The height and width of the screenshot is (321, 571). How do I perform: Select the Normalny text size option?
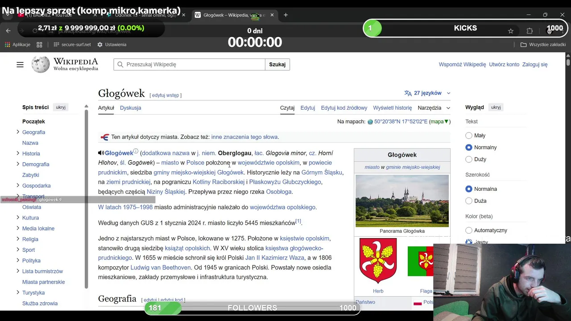click(x=468, y=147)
